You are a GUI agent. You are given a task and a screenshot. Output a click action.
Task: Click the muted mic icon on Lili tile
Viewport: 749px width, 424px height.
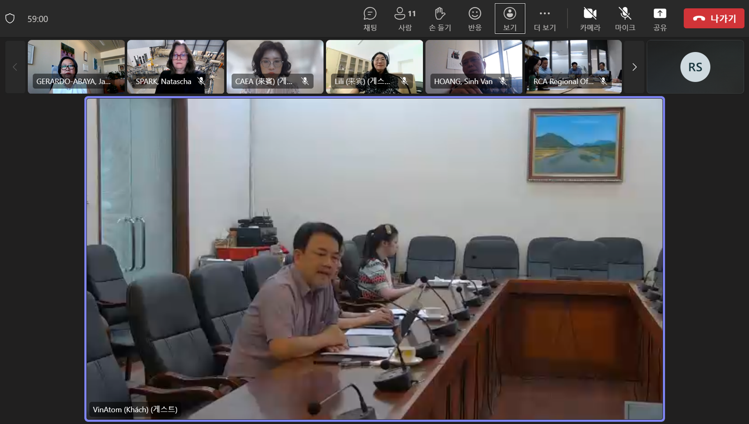click(405, 81)
